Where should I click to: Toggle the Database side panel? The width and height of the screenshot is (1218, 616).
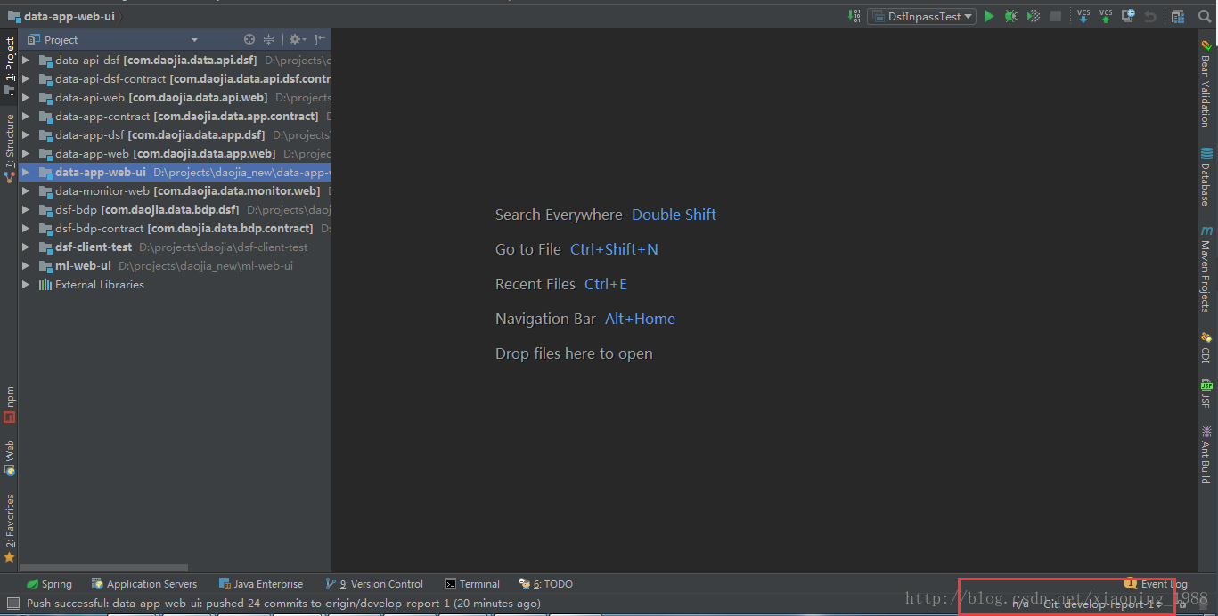coord(1206,177)
